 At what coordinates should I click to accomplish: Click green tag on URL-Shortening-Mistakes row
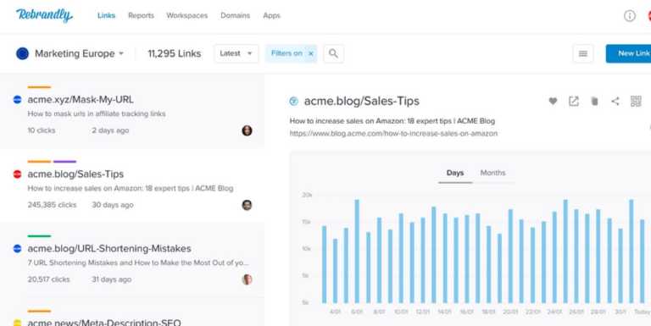[x=39, y=236]
